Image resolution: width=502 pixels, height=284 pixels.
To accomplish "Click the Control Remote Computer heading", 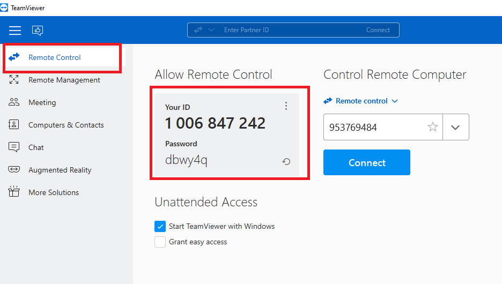I will click(x=395, y=74).
